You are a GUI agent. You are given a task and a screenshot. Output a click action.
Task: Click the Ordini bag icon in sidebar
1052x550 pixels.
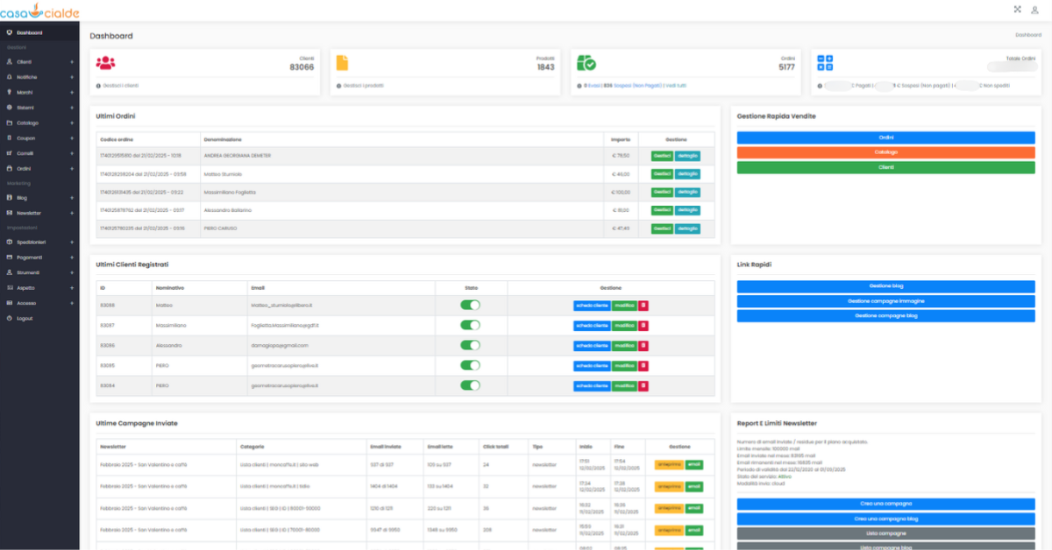coord(9,168)
